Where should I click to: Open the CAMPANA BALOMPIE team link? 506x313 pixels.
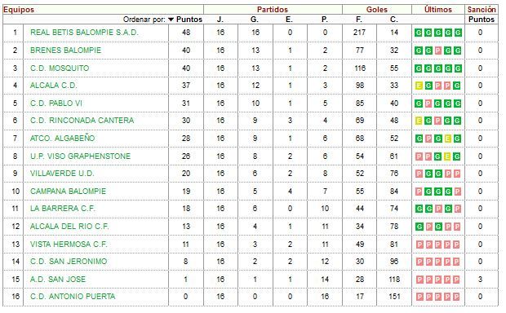(x=68, y=192)
